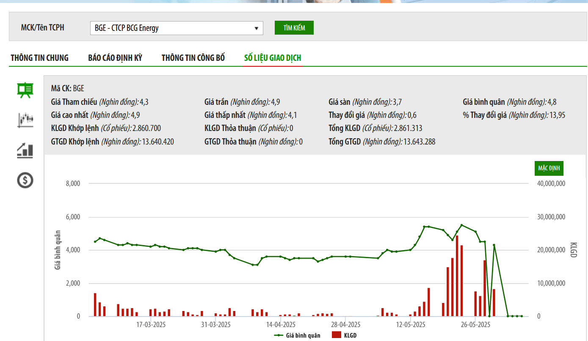Click the dropdown arrow of stock selector

tap(256, 28)
